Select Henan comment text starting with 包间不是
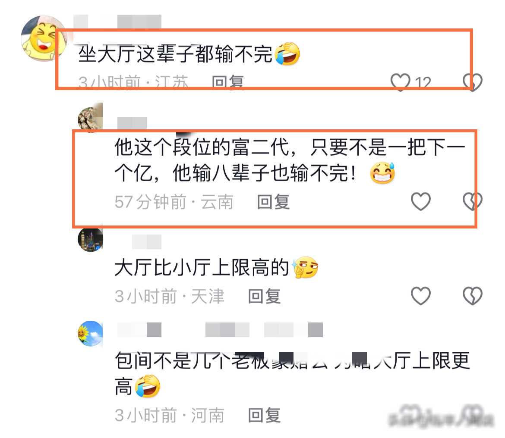Screen dimensions: 505x438 coord(292,373)
